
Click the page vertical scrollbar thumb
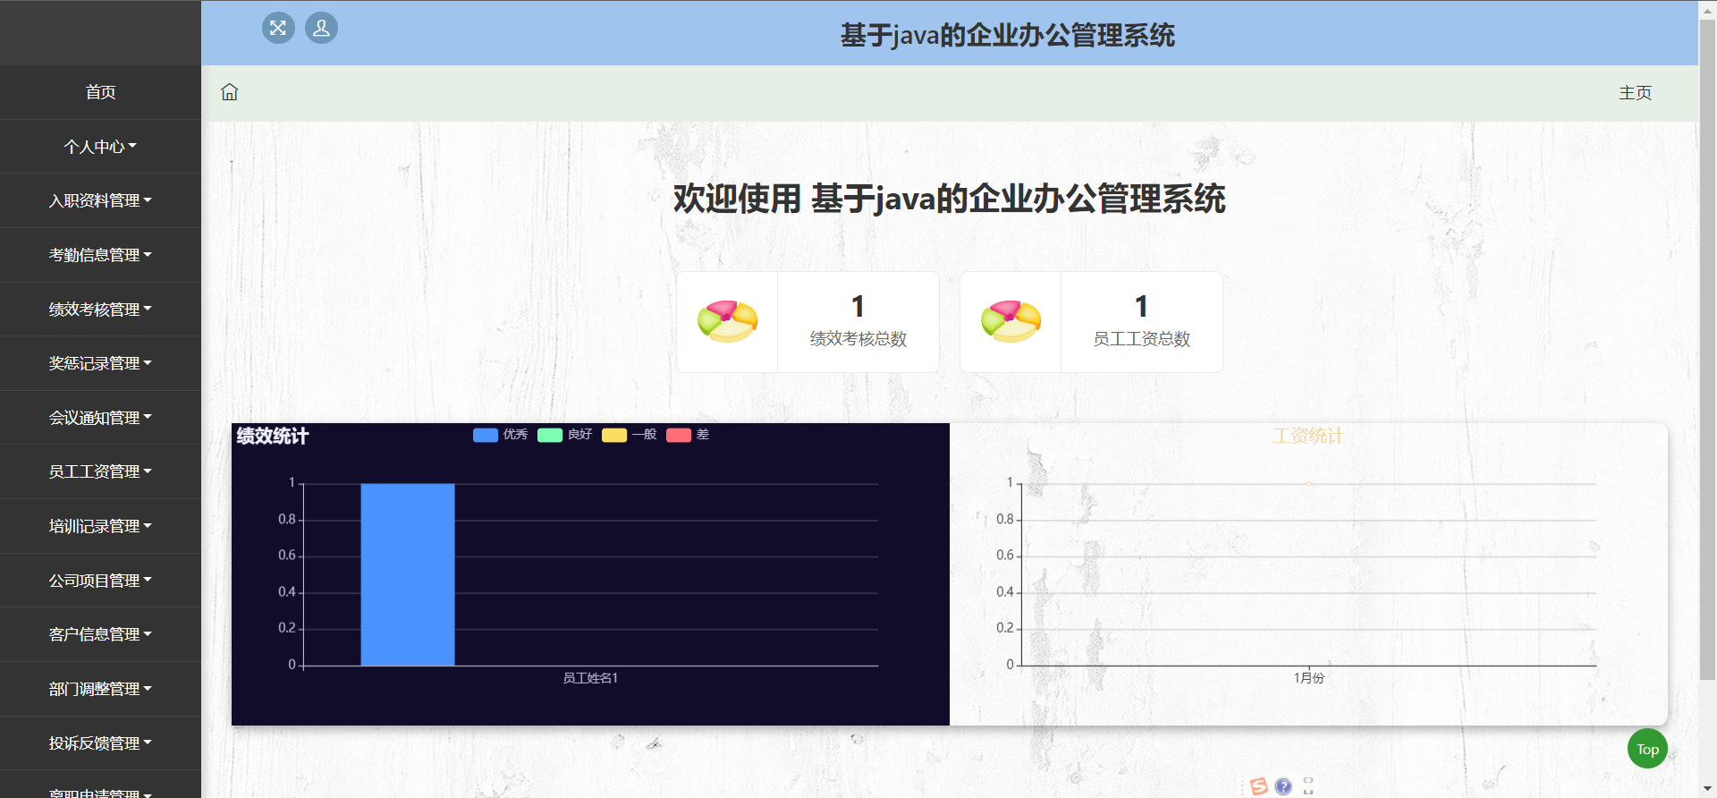pyautogui.click(x=1707, y=349)
